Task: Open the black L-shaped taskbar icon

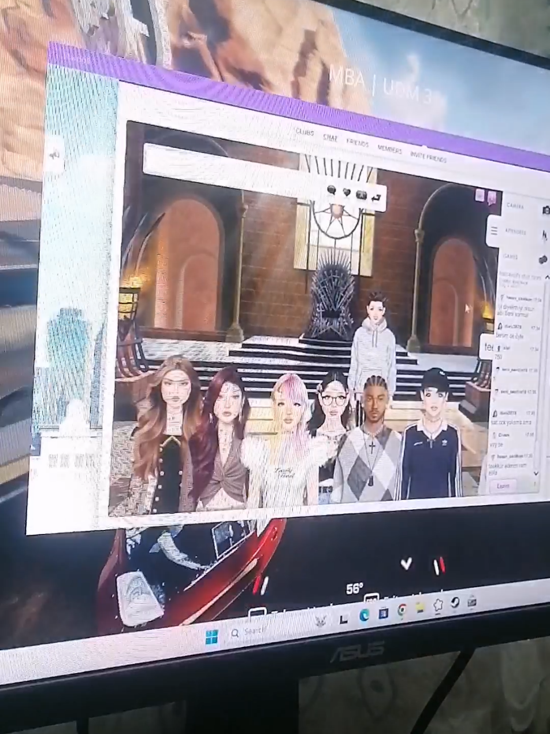Action: [x=344, y=619]
